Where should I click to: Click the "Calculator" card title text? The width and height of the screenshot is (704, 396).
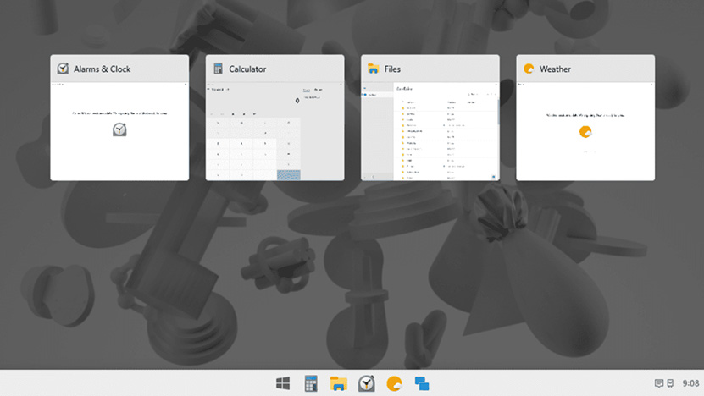(x=247, y=69)
